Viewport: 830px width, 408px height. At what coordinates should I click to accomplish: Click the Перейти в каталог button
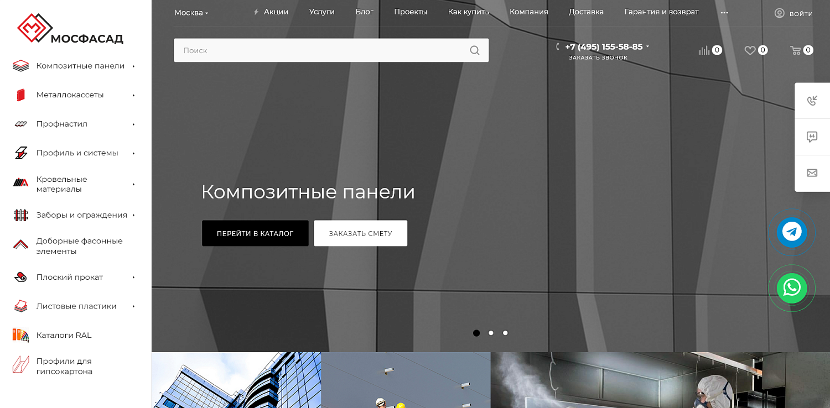(255, 233)
